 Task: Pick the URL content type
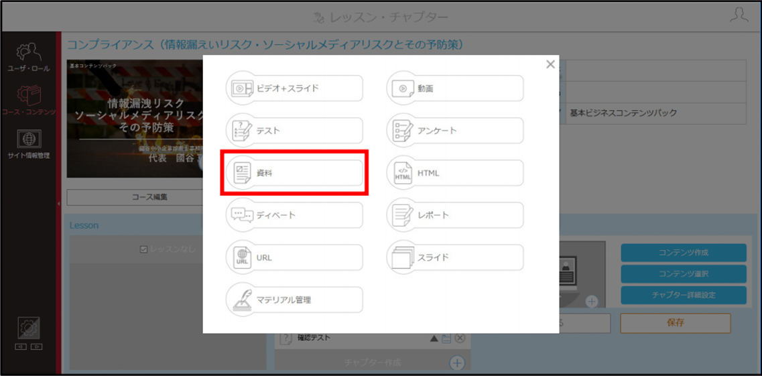pos(294,257)
